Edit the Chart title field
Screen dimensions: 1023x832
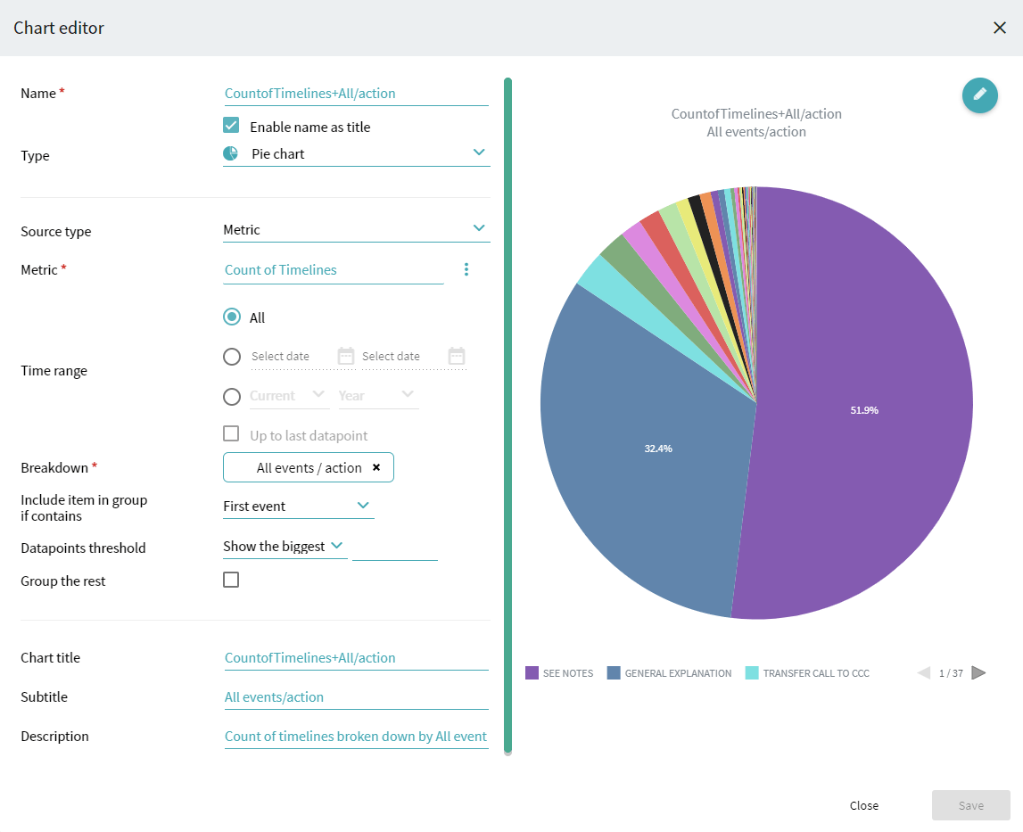coord(356,658)
